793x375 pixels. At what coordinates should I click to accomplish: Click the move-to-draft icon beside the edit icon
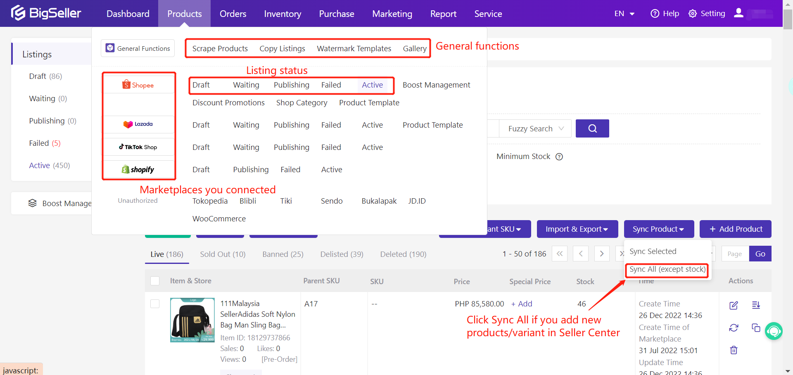pyautogui.click(x=756, y=306)
